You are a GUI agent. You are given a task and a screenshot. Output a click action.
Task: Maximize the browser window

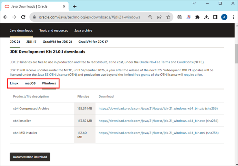pos(220,3)
